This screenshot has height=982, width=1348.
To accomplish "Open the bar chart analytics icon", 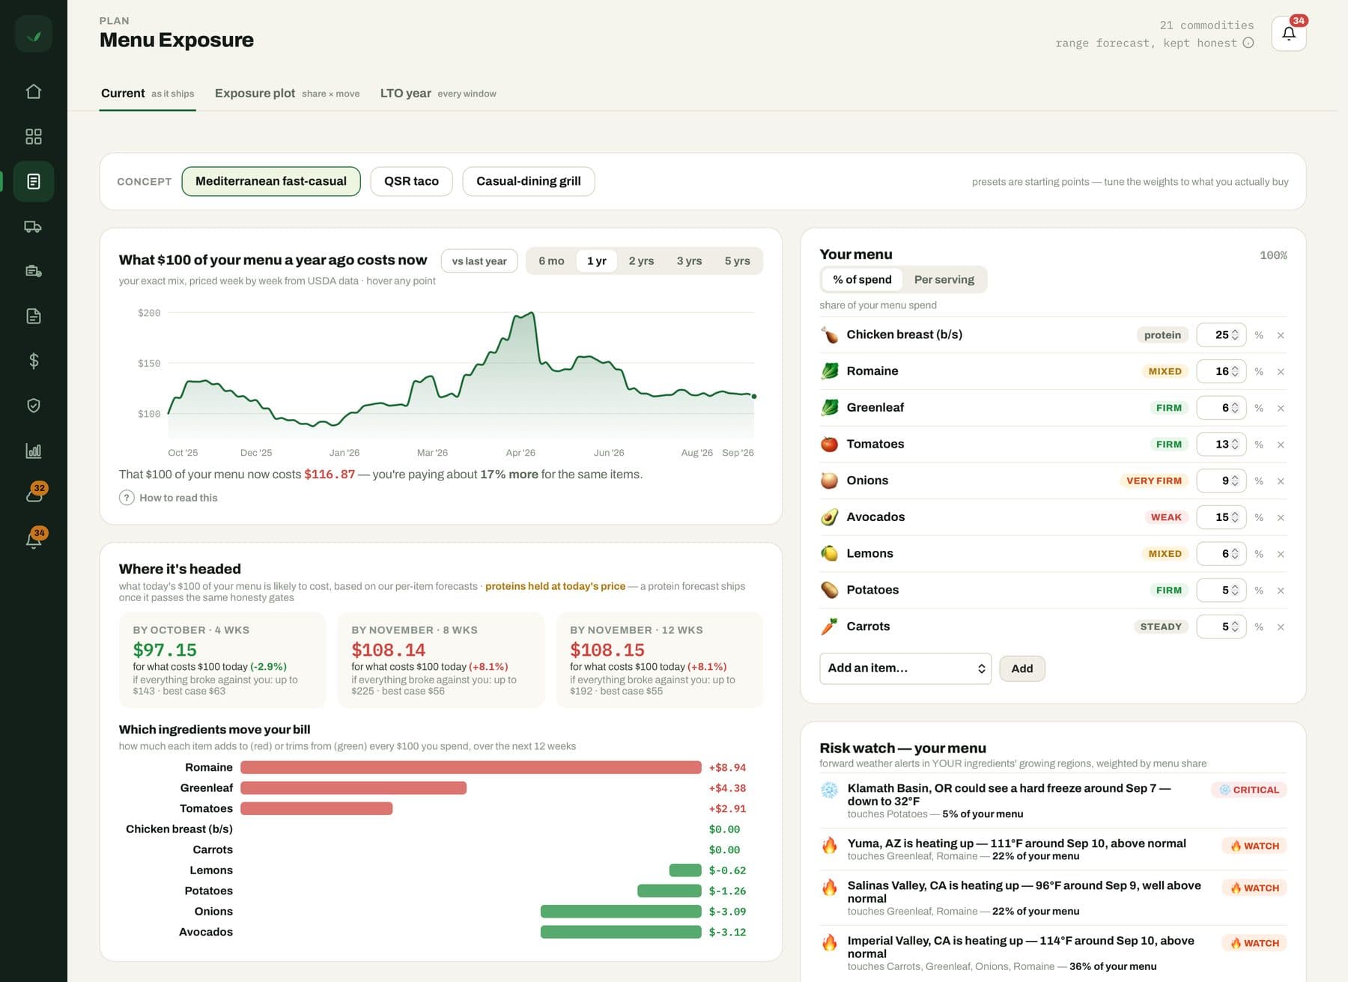I will (x=34, y=451).
